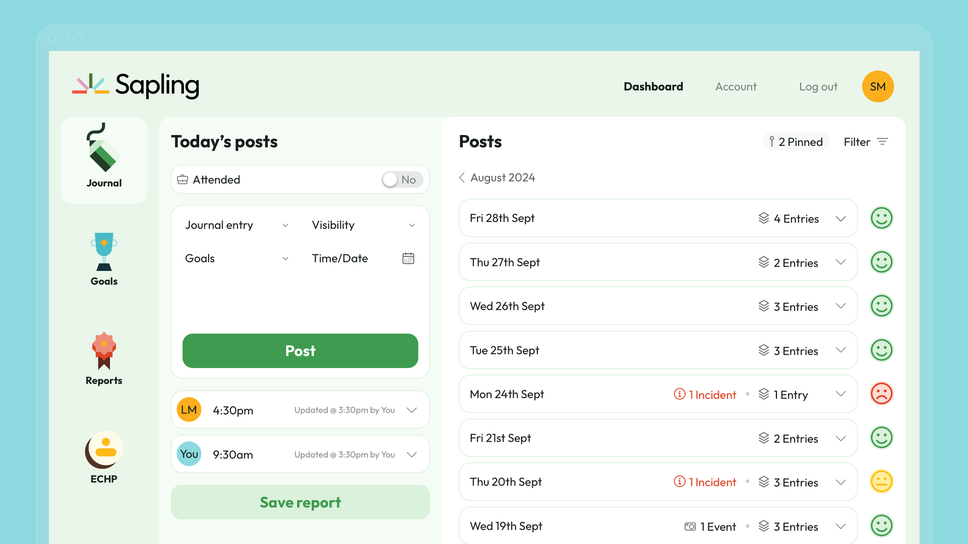Switch to the Account tab

click(x=736, y=87)
